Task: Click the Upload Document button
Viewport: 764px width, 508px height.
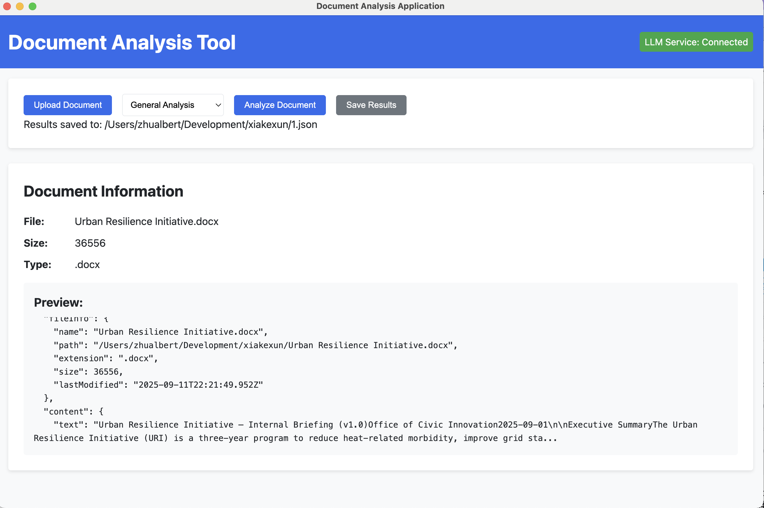Action: (68, 105)
